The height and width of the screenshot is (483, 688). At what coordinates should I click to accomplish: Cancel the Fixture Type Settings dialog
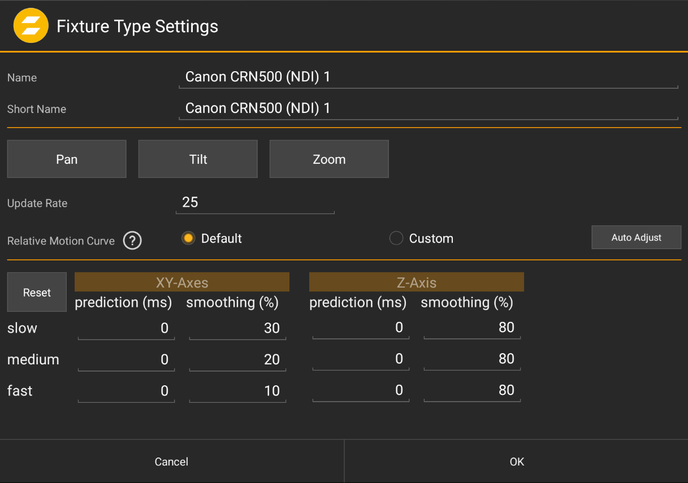tap(171, 462)
